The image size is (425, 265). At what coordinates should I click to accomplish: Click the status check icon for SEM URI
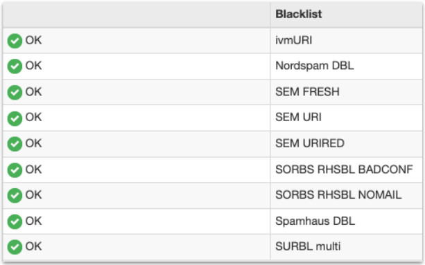coord(15,118)
